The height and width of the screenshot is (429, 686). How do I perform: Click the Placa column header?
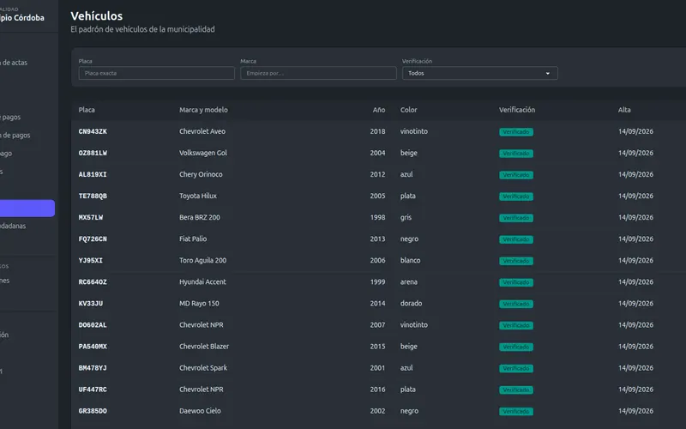click(x=87, y=110)
